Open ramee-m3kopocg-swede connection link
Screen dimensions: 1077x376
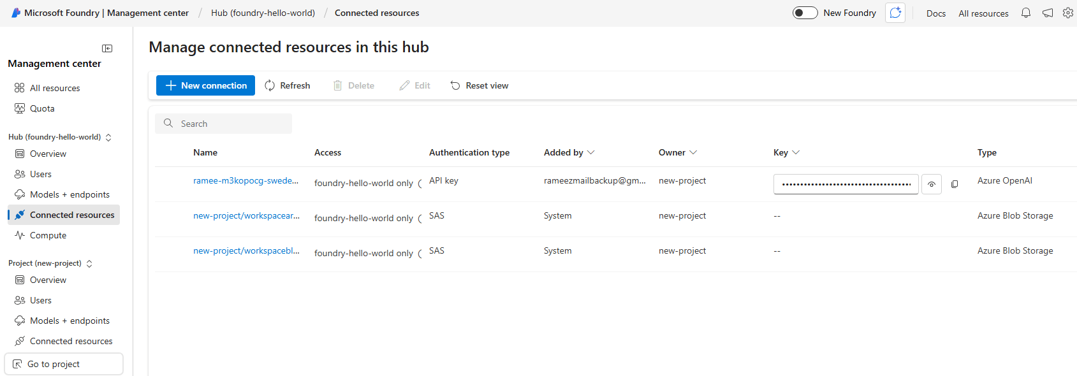click(x=246, y=180)
